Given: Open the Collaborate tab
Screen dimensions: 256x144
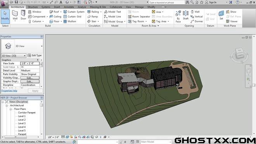Looking at the screenshot, I should point(116,7).
